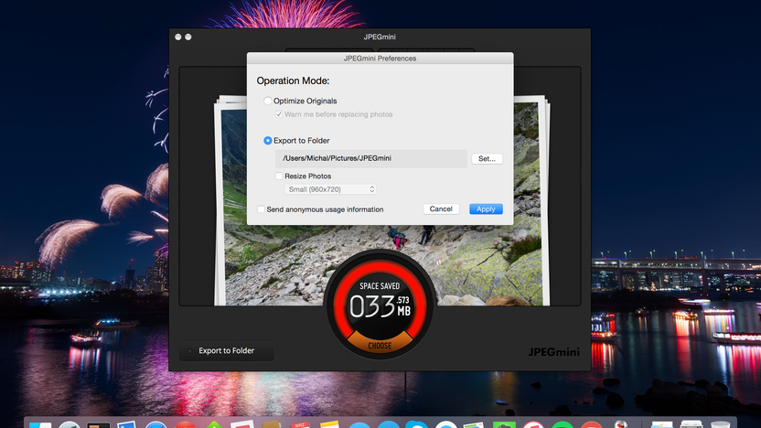The image size is (761, 428).
Task: Click the JPEGmini Preferences title bar text
Action: click(380, 59)
